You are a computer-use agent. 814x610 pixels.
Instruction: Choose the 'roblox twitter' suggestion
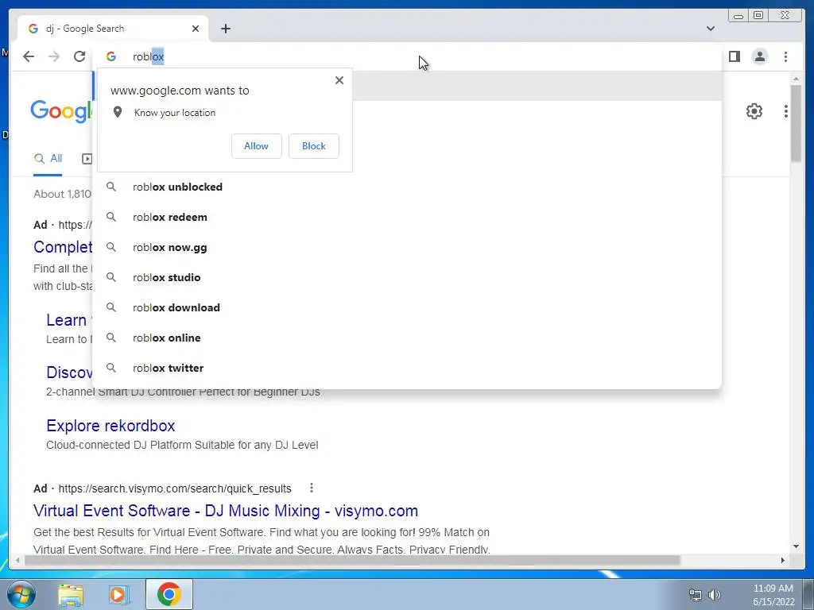tap(407, 368)
